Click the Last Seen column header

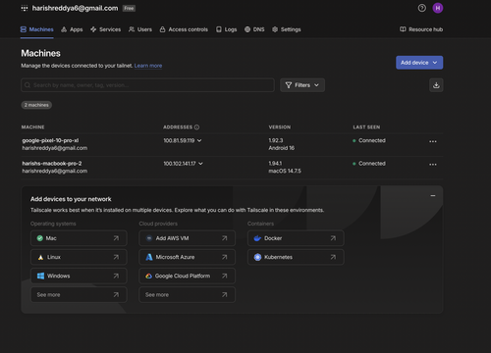366,127
